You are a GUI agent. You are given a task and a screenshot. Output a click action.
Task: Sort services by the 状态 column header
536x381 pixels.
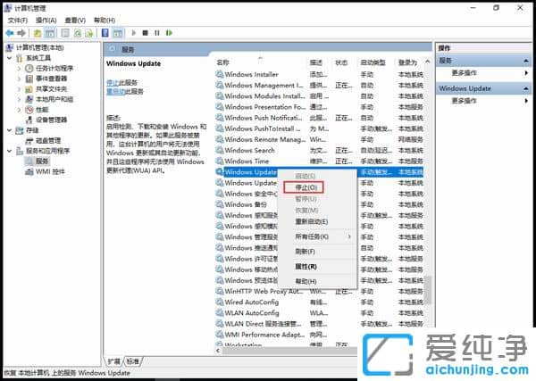[341, 62]
